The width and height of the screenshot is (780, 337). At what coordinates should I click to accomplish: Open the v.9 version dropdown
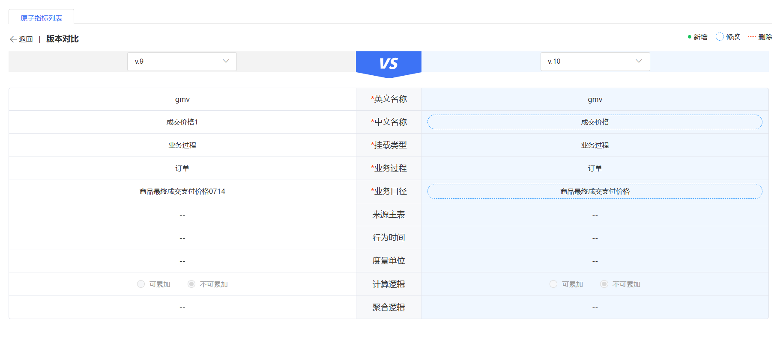click(182, 62)
